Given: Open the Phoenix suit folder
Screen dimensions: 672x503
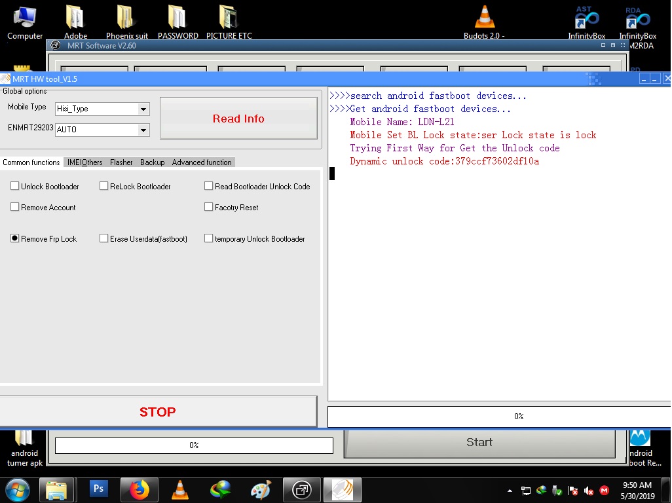Looking at the screenshot, I should pos(126,22).
